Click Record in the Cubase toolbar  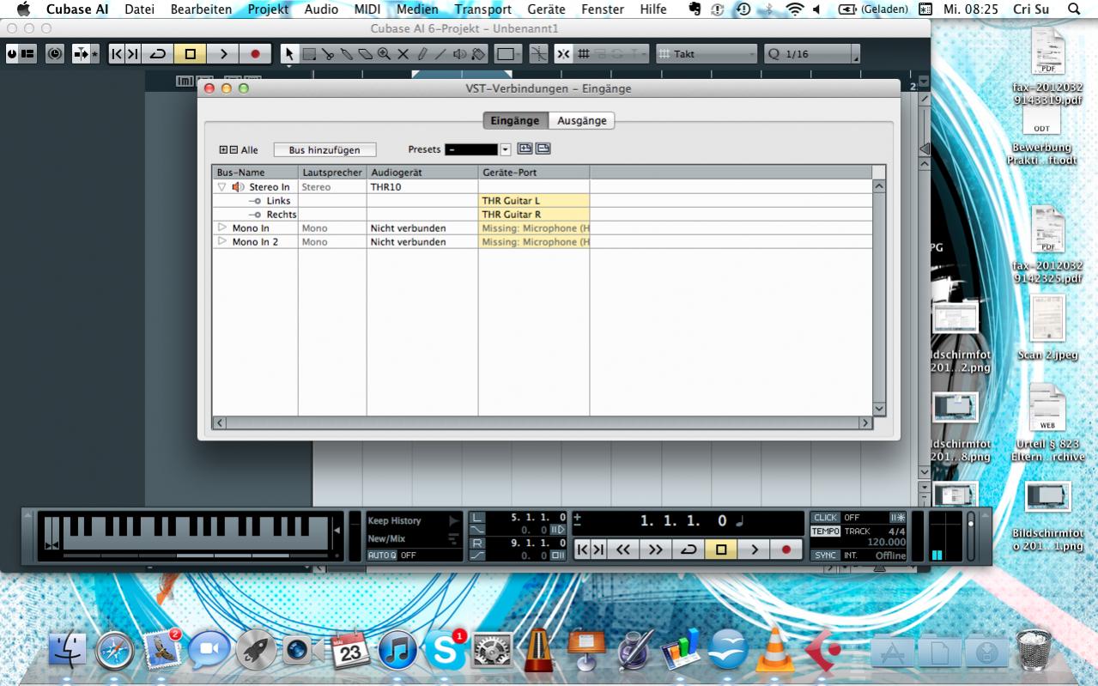255,53
